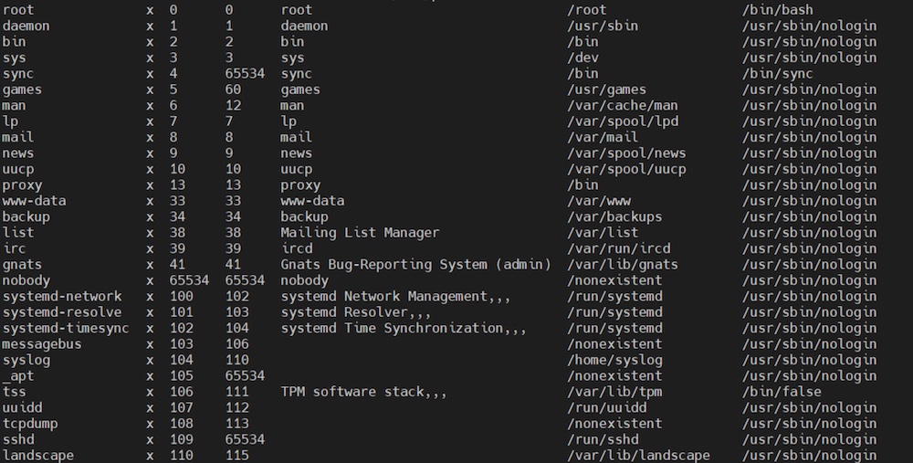Screen dimensions: 913x463
Task: Click the /usr/games directory path
Action: click(607, 89)
